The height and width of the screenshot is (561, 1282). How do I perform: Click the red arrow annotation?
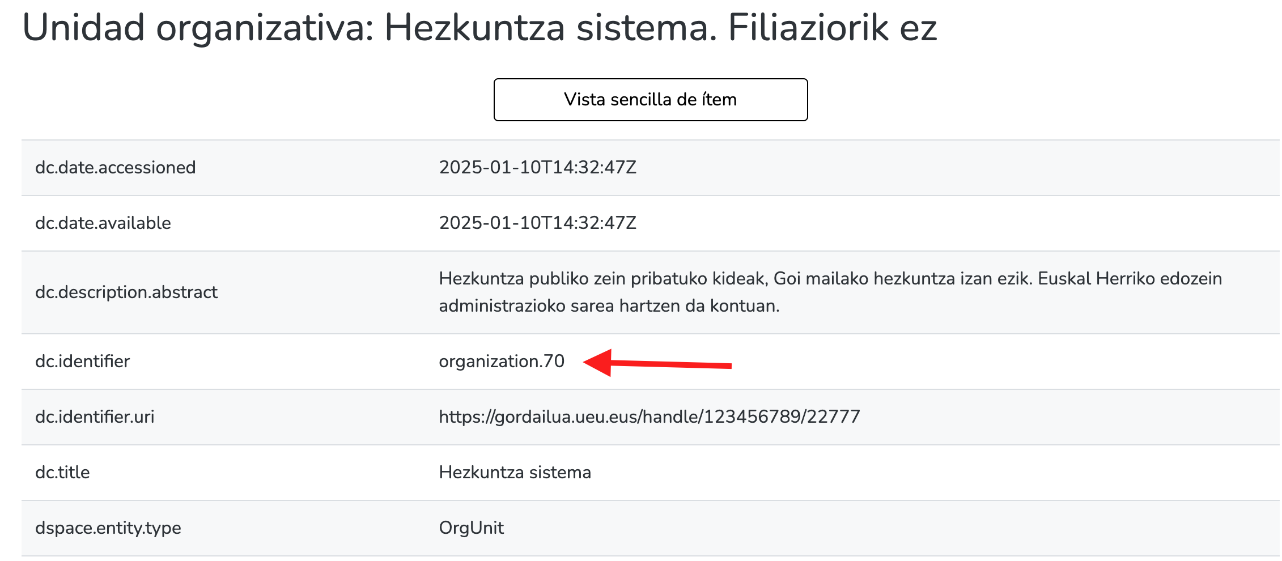tap(656, 363)
